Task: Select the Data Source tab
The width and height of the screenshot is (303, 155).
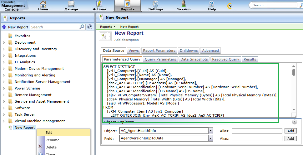Action: [x=114, y=51]
